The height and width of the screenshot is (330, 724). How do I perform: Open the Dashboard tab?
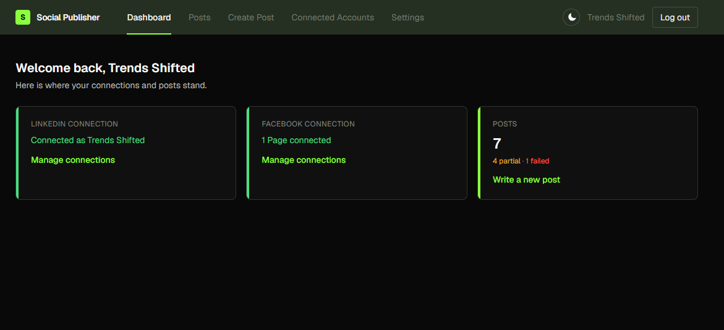click(x=148, y=17)
